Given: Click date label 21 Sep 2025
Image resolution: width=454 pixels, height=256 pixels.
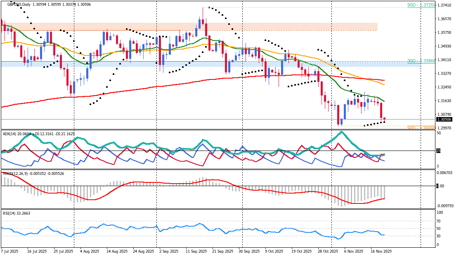Looking at the screenshot, I should point(222,251).
